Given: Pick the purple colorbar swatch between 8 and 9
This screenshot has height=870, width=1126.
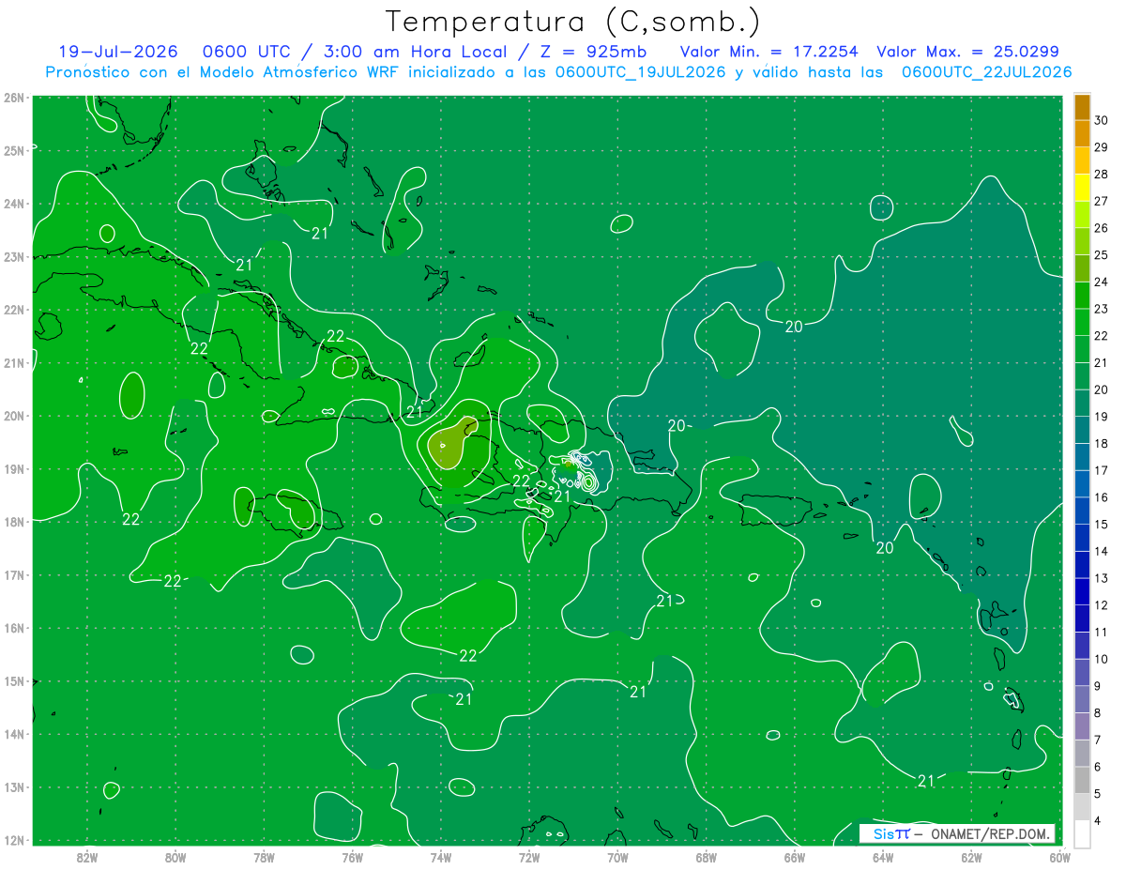Looking at the screenshot, I should click(1082, 699).
